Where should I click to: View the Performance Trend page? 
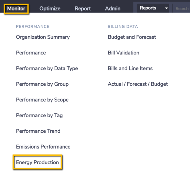tap(38, 131)
